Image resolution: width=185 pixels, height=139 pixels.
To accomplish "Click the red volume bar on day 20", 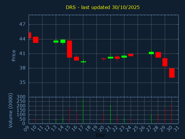I will click(103, 118).
